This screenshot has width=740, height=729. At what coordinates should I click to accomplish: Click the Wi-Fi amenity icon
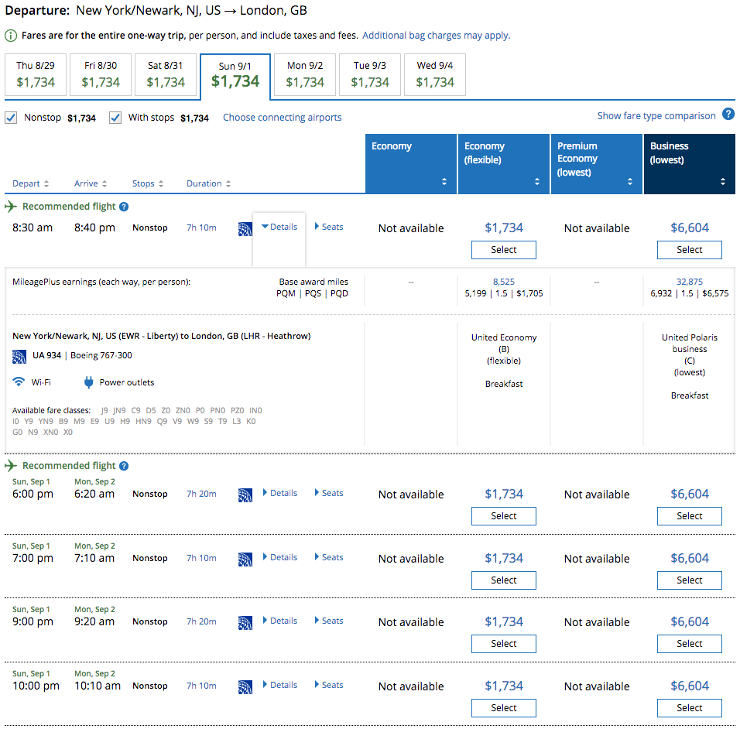(x=19, y=382)
